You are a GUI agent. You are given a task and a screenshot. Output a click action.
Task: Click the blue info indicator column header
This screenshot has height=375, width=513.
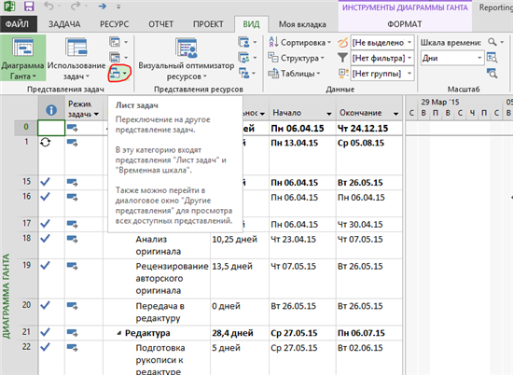point(51,110)
